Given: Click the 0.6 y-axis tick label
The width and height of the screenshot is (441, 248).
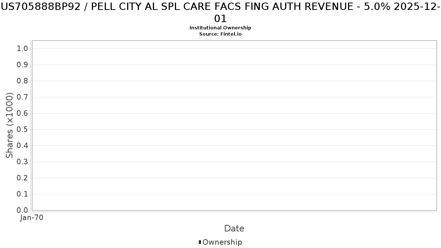Looking at the screenshot, I should pyautogui.click(x=23, y=113).
